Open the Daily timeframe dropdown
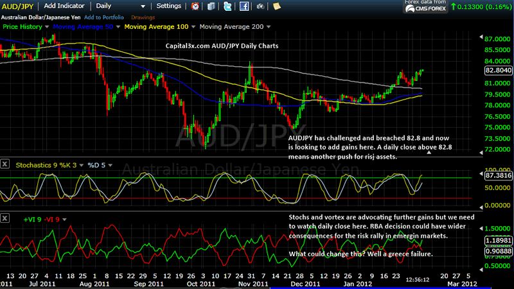Screen dimensions: 514x289 [106, 6]
